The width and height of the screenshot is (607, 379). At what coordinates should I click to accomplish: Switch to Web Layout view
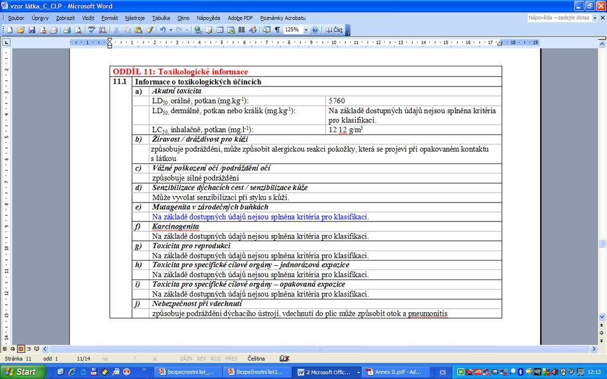(x=13, y=348)
